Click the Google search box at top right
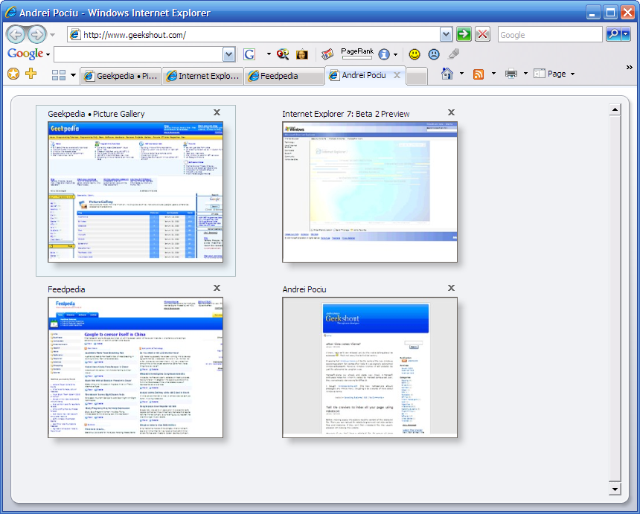This screenshot has height=514, width=640. coord(550,35)
